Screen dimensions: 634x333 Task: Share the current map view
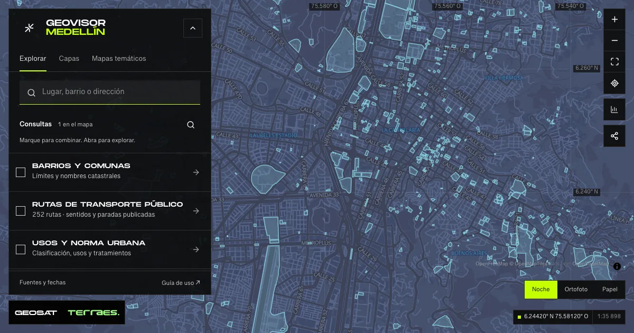point(614,136)
